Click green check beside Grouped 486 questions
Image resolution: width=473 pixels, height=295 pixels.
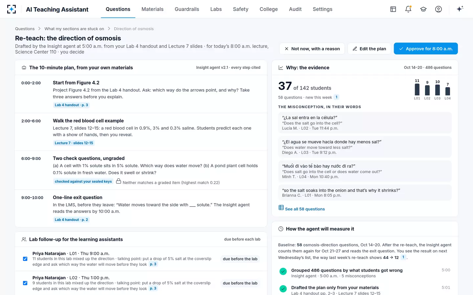(283, 271)
